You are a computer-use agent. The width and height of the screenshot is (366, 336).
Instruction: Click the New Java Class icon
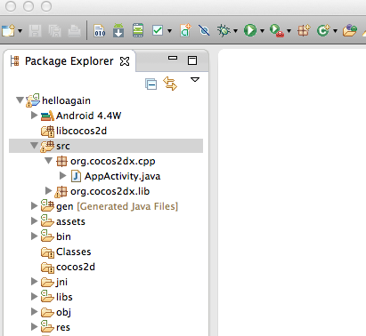tap(323, 30)
